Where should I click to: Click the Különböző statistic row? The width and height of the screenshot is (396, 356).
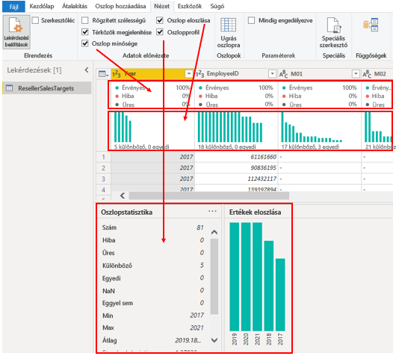click(152, 266)
